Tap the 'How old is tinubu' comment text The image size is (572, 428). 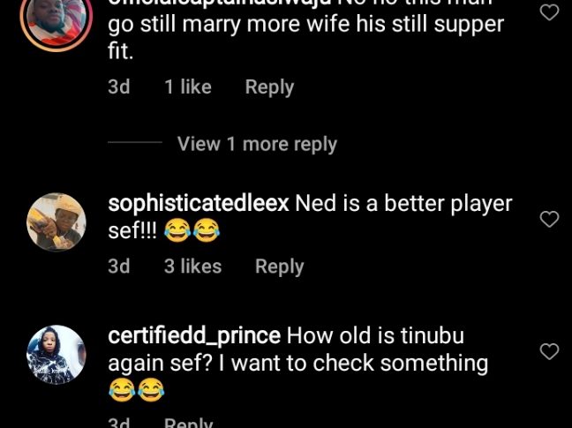point(376,335)
